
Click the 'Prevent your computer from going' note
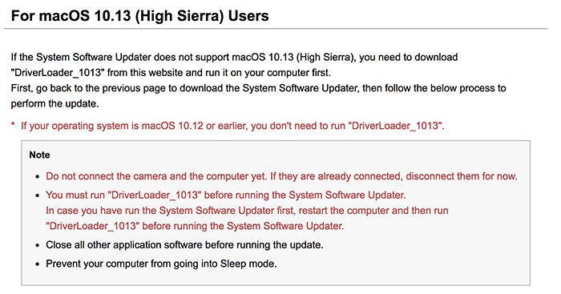[x=161, y=264]
